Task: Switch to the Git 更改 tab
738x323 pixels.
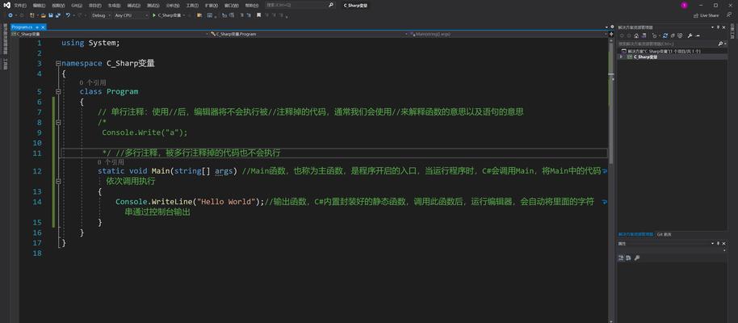Action: click(664, 234)
